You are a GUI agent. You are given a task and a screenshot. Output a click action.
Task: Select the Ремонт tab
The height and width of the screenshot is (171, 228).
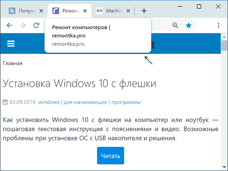pyautogui.click(x=70, y=11)
